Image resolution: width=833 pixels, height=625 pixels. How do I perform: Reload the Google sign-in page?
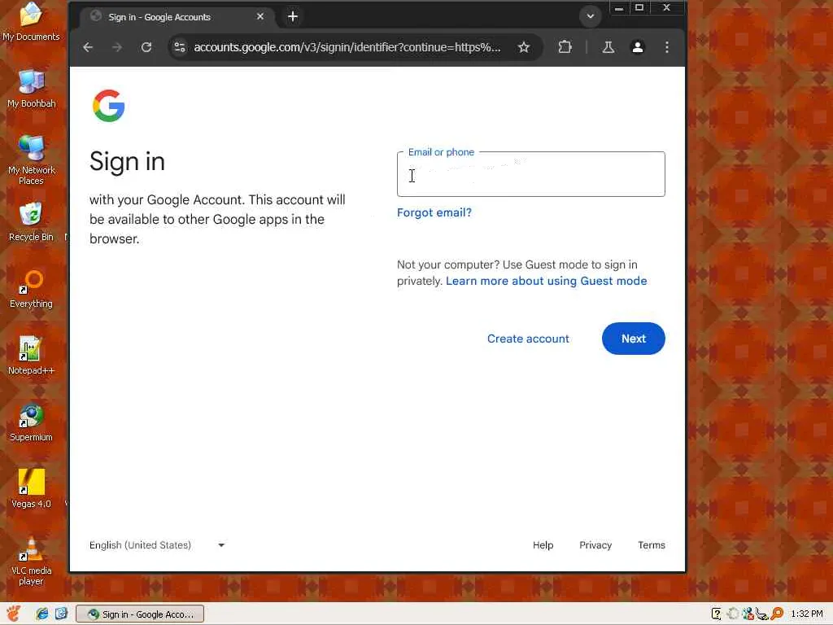(x=146, y=47)
